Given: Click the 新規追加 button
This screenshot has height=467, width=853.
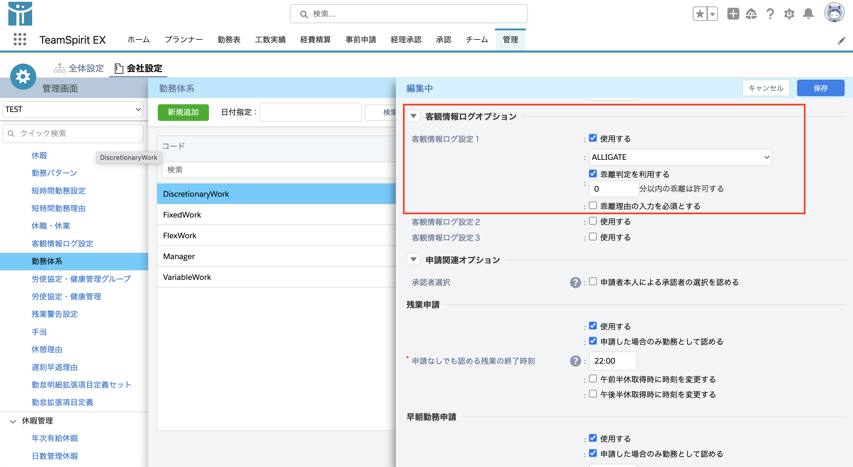Looking at the screenshot, I should coord(183,112).
